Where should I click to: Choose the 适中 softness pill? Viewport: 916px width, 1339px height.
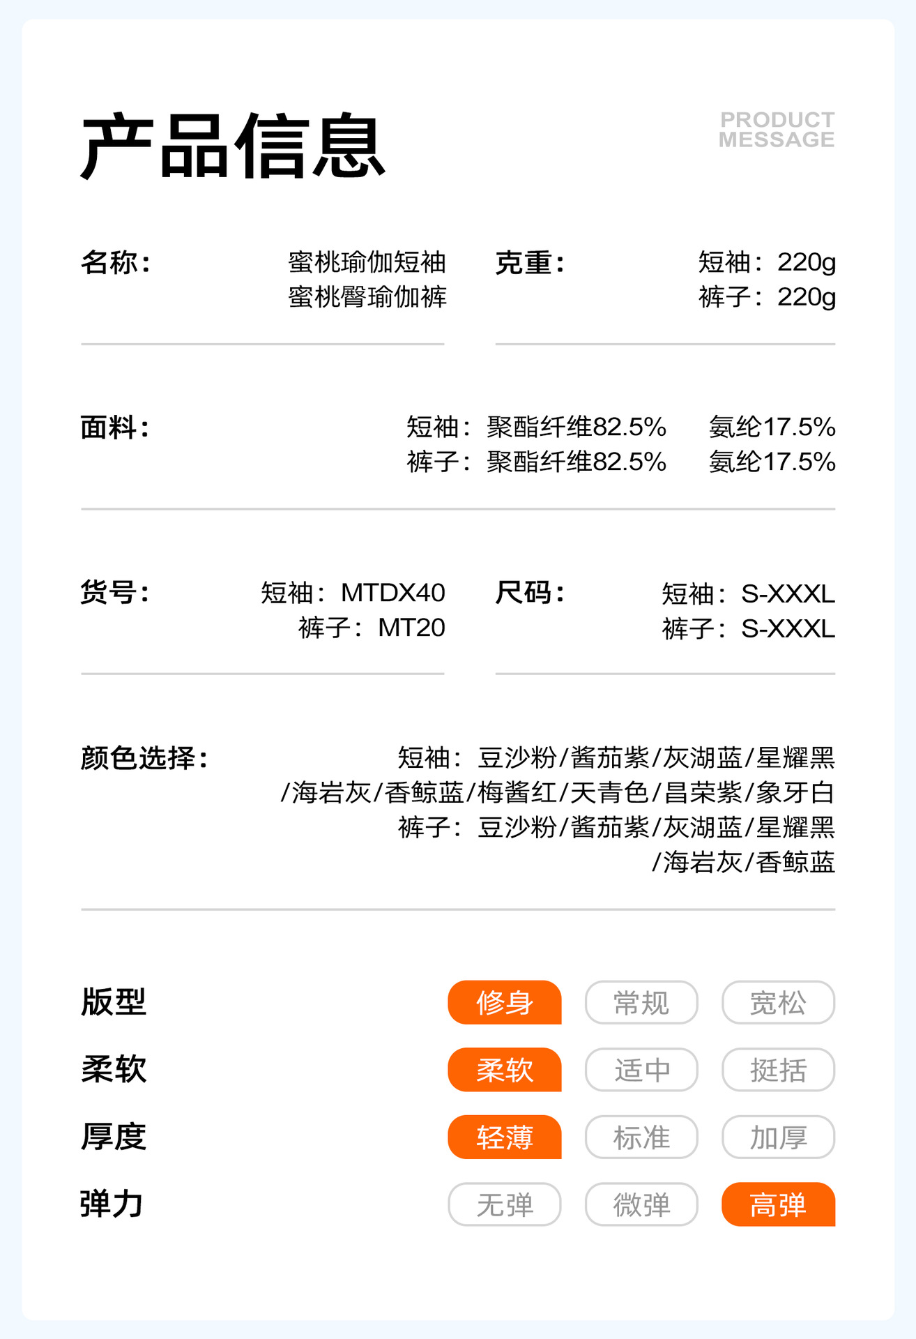click(x=641, y=1070)
